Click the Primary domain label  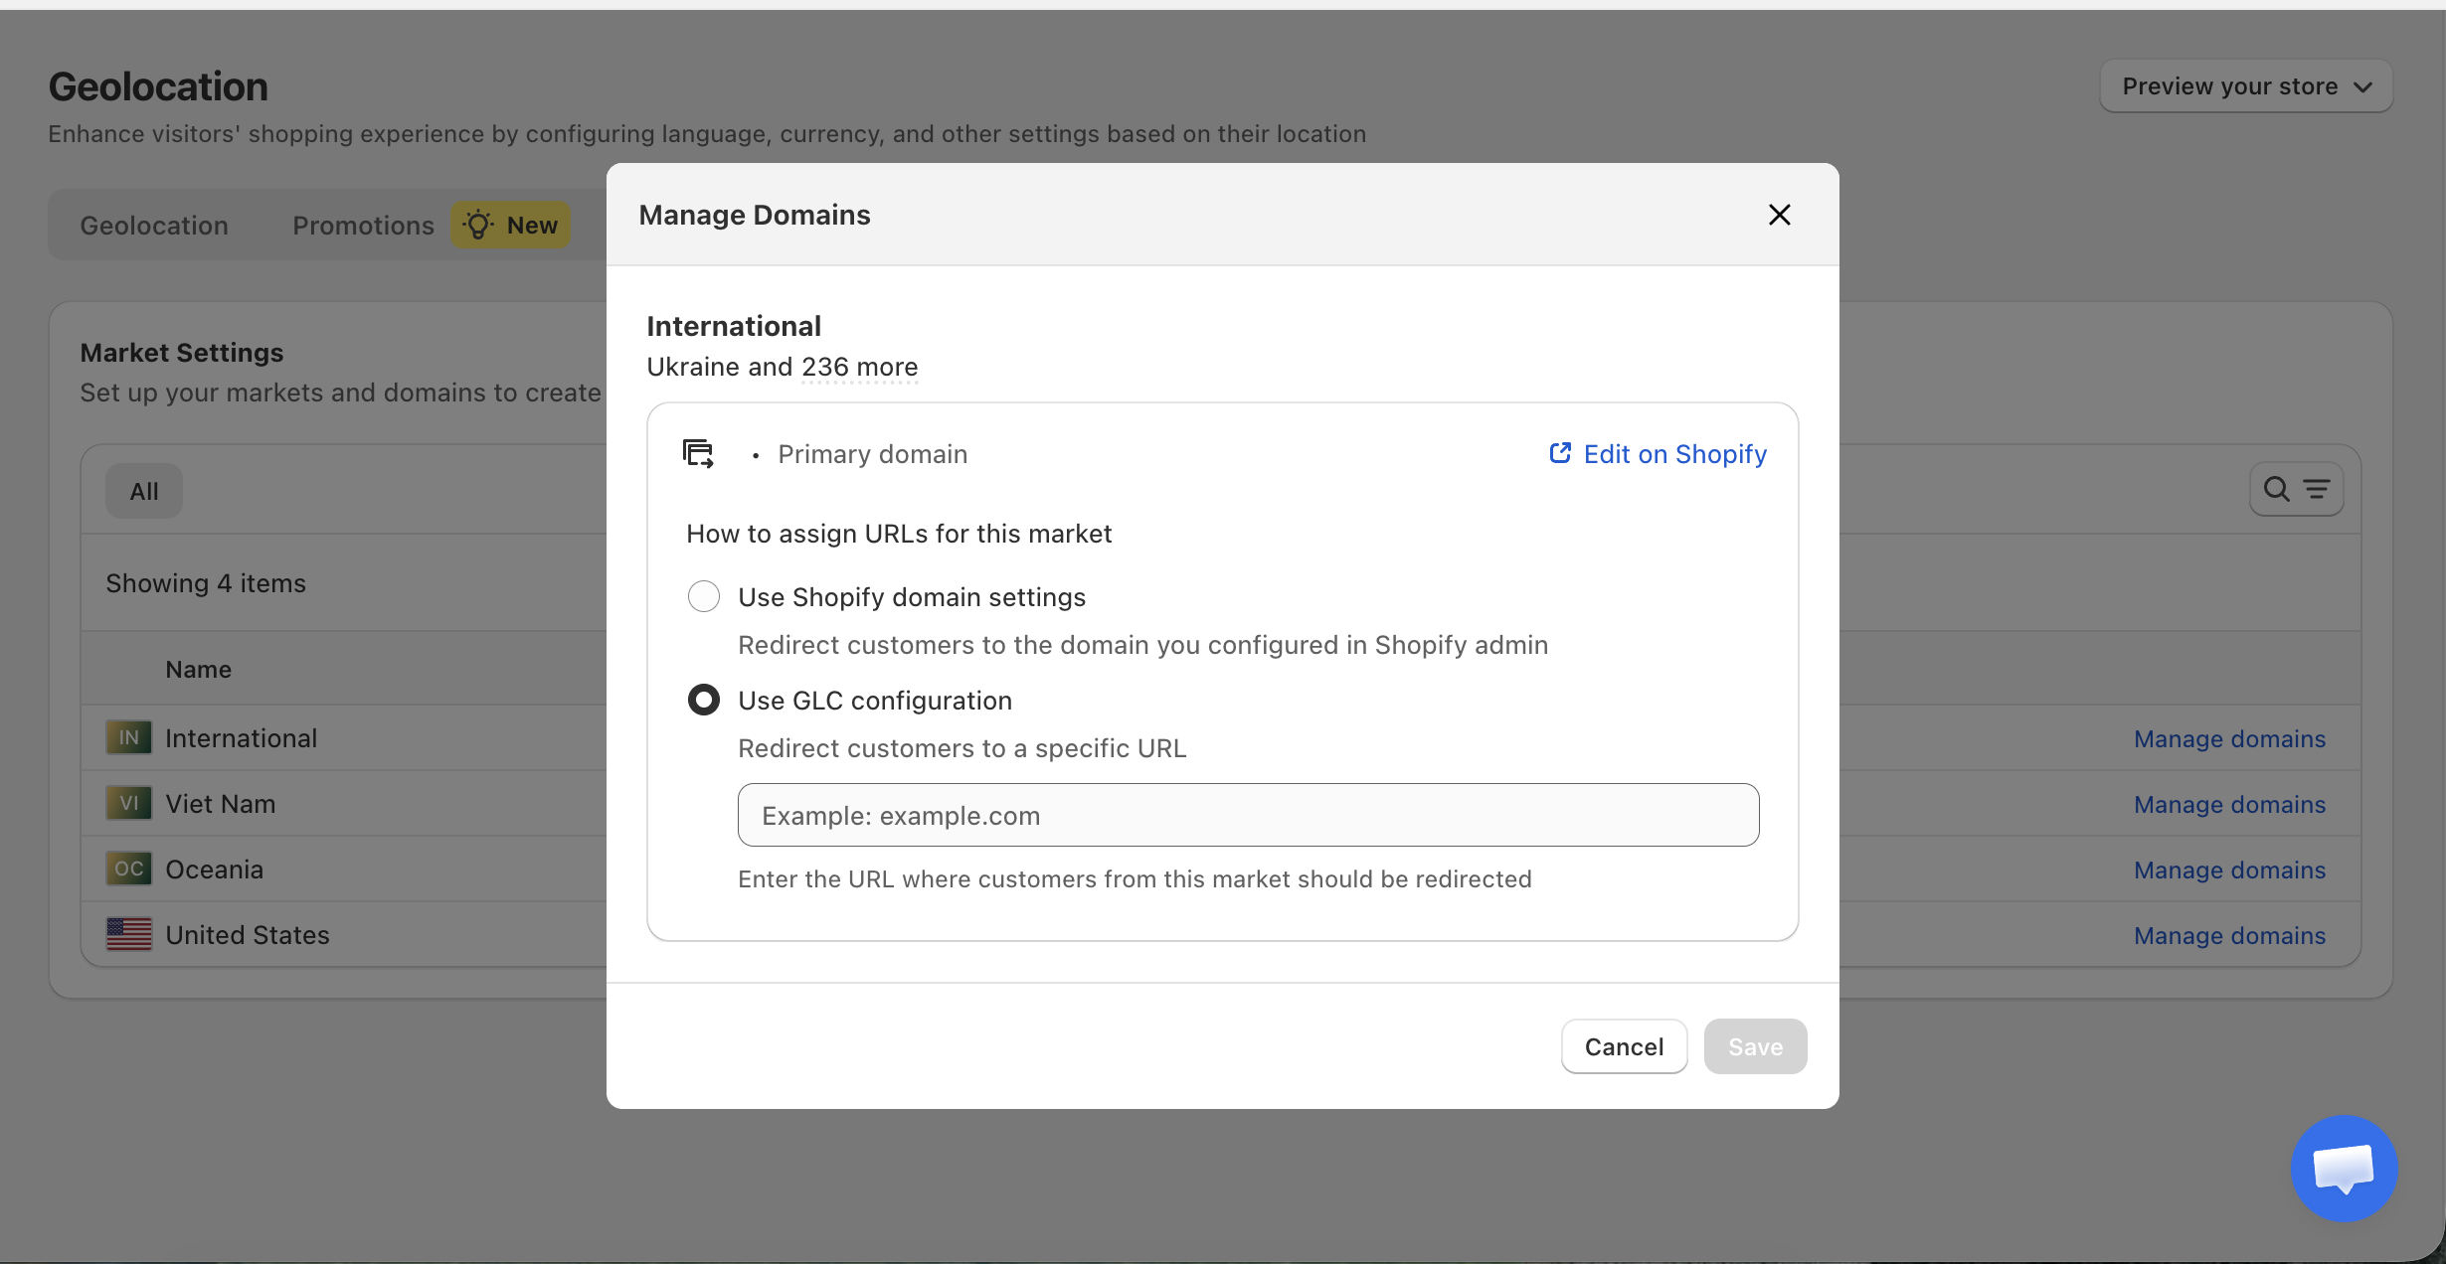[872, 454]
